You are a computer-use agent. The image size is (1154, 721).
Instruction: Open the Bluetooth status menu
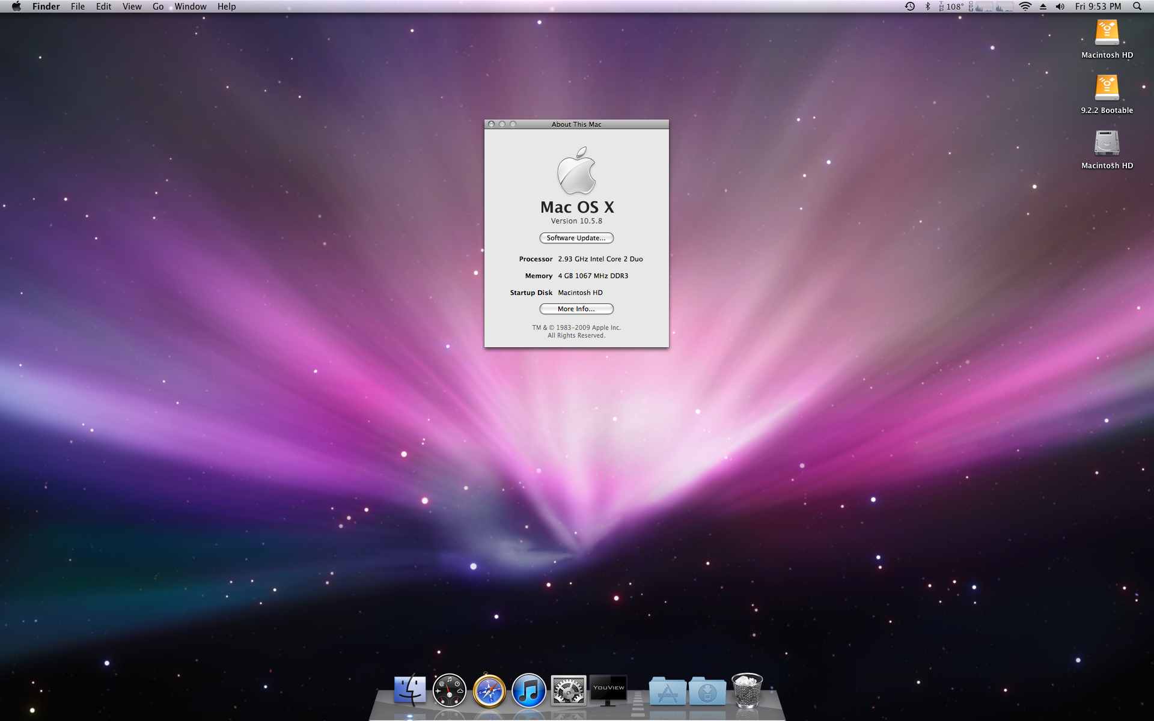click(927, 7)
